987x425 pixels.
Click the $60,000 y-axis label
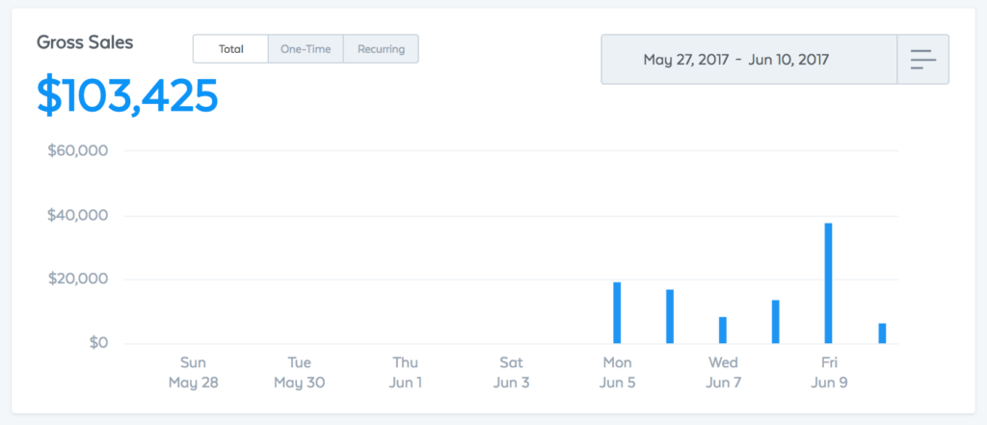(78, 151)
